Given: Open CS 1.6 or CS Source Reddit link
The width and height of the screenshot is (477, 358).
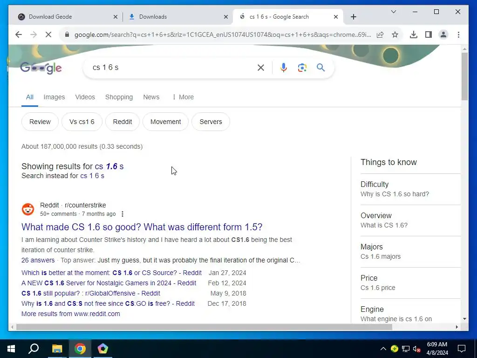Looking at the screenshot, I should point(111,273).
